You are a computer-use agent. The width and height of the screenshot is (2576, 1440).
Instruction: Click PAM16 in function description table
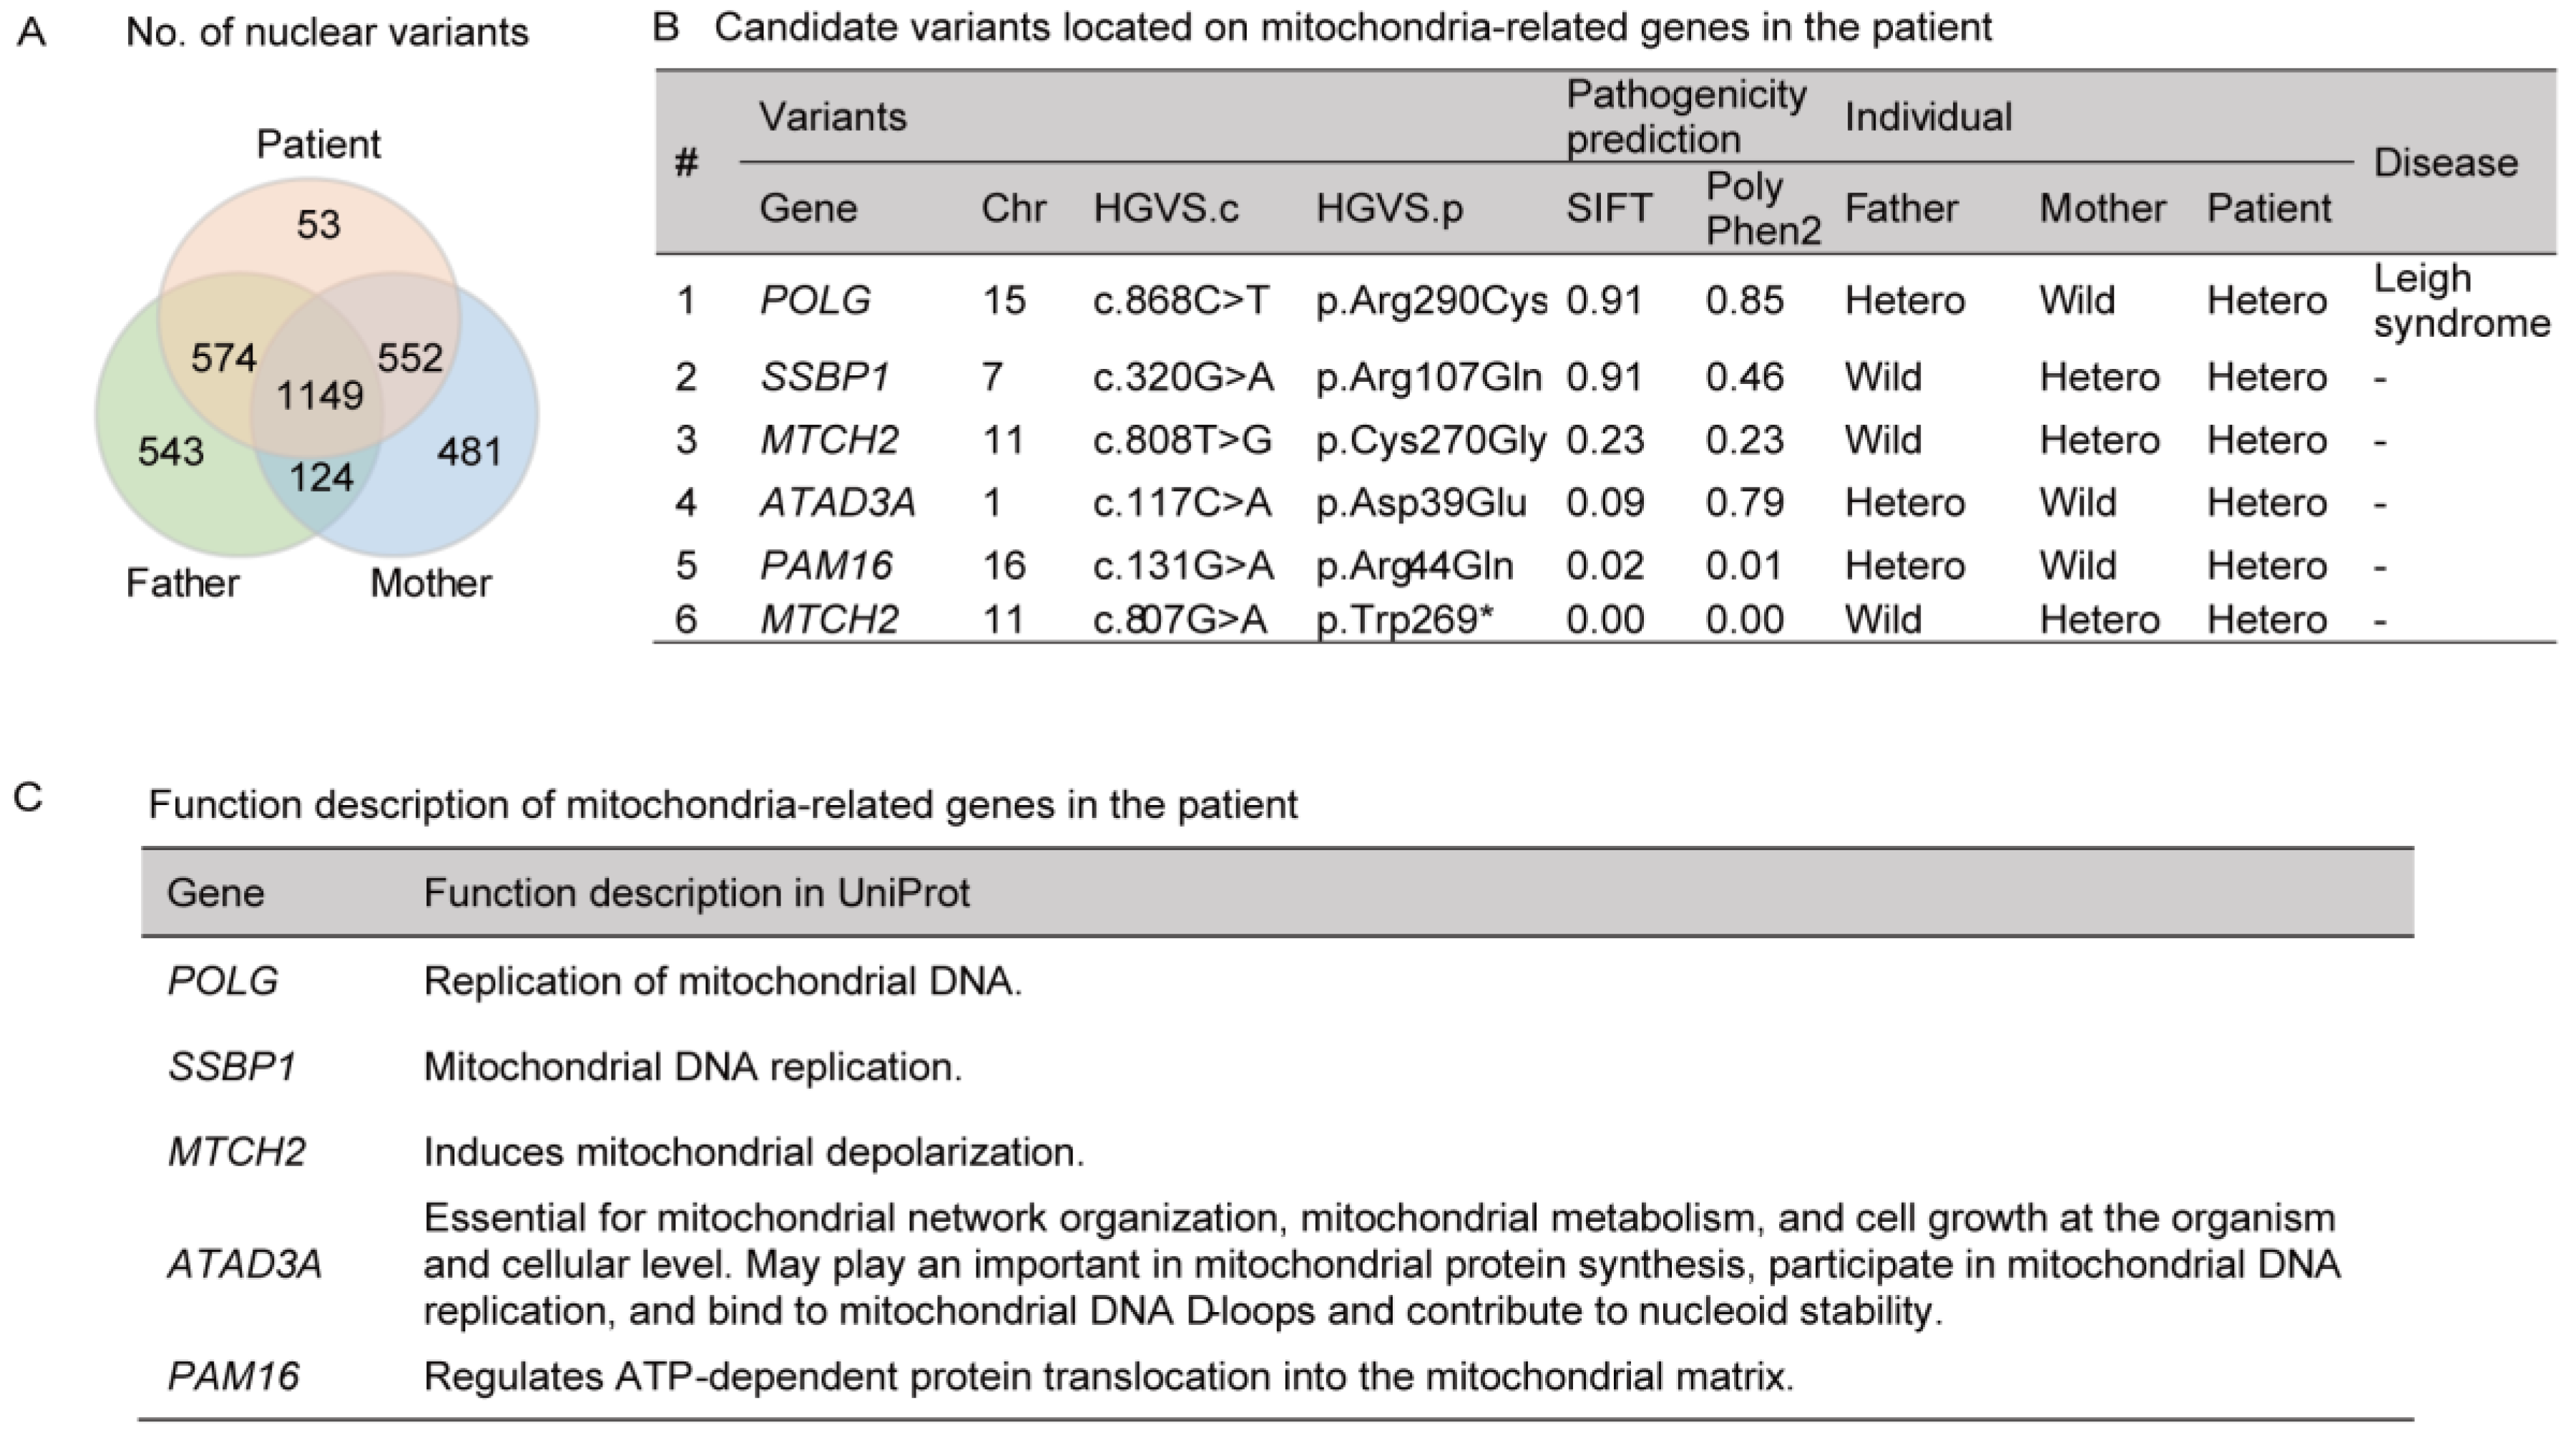(233, 1376)
